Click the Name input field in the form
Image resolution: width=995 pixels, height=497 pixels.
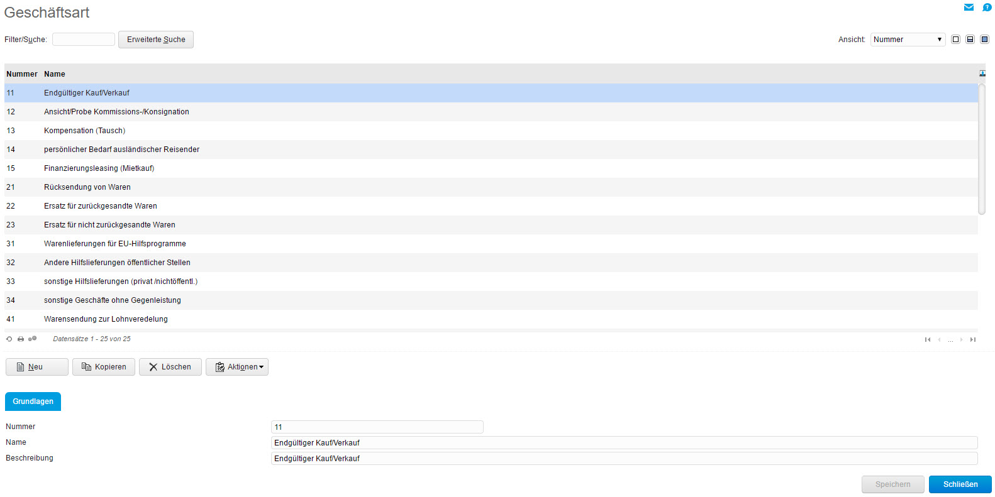point(625,443)
